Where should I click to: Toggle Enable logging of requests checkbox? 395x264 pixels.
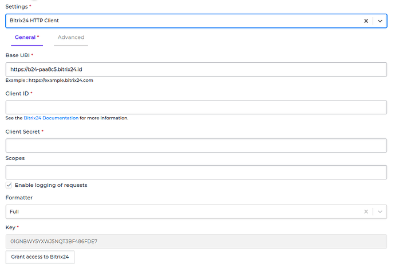pyautogui.click(x=9, y=185)
